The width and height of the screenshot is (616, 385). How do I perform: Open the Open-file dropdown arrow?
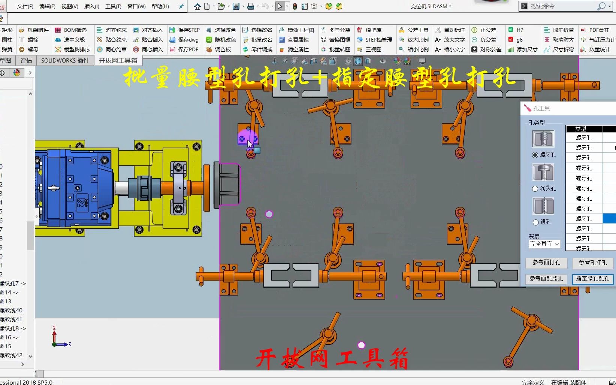[x=229, y=6]
